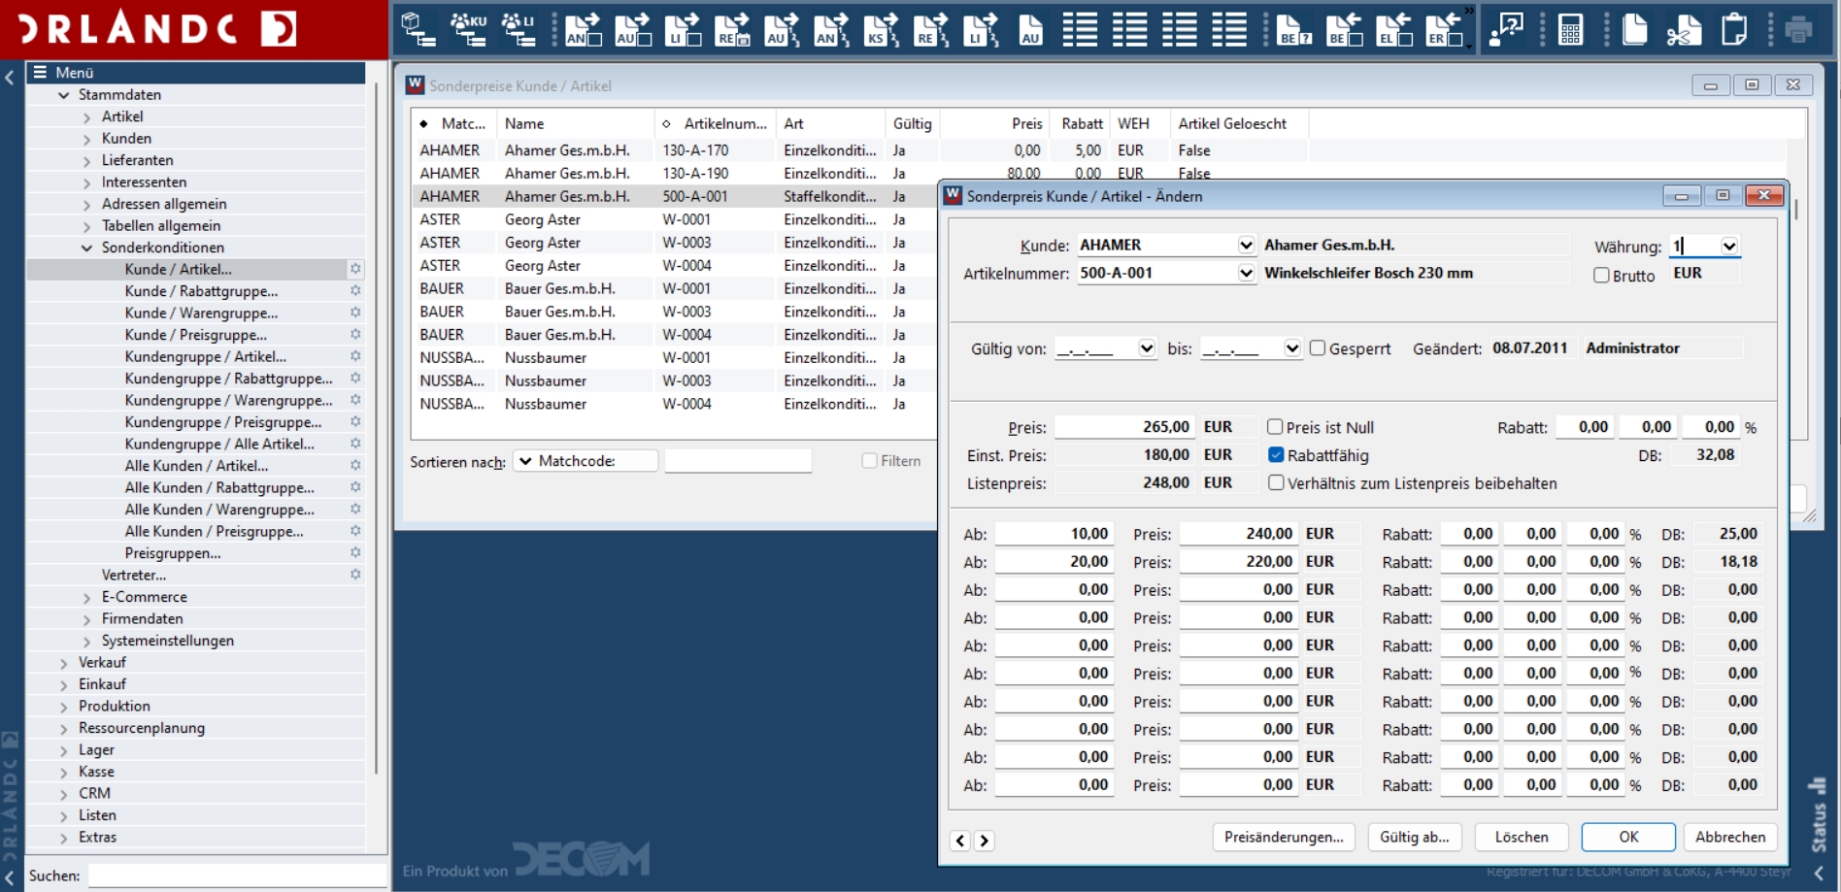Tick the Gesperrt checkbox
This screenshot has width=1841, height=892.
[x=1318, y=347]
